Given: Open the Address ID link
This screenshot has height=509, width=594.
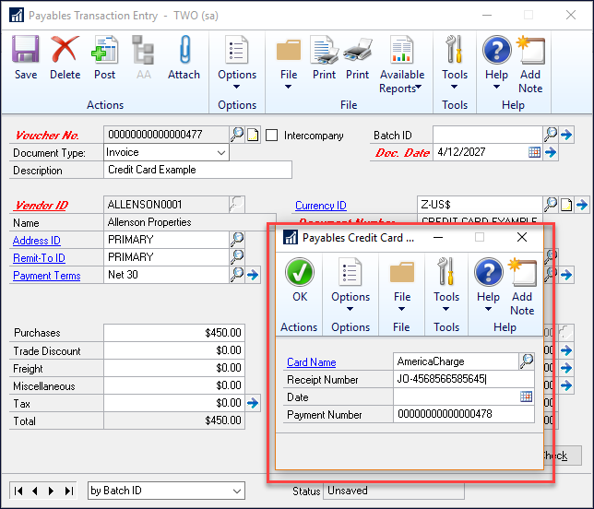Looking at the screenshot, I should pyautogui.click(x=36, y=241).
